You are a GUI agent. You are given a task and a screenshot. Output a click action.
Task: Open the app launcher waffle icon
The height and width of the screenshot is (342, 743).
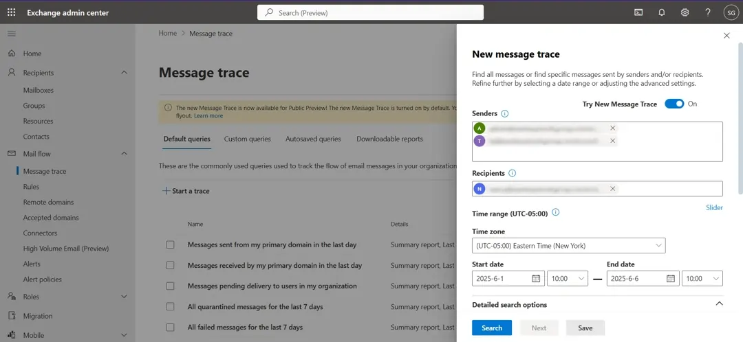pyautogui.click(x=12, y=12)
